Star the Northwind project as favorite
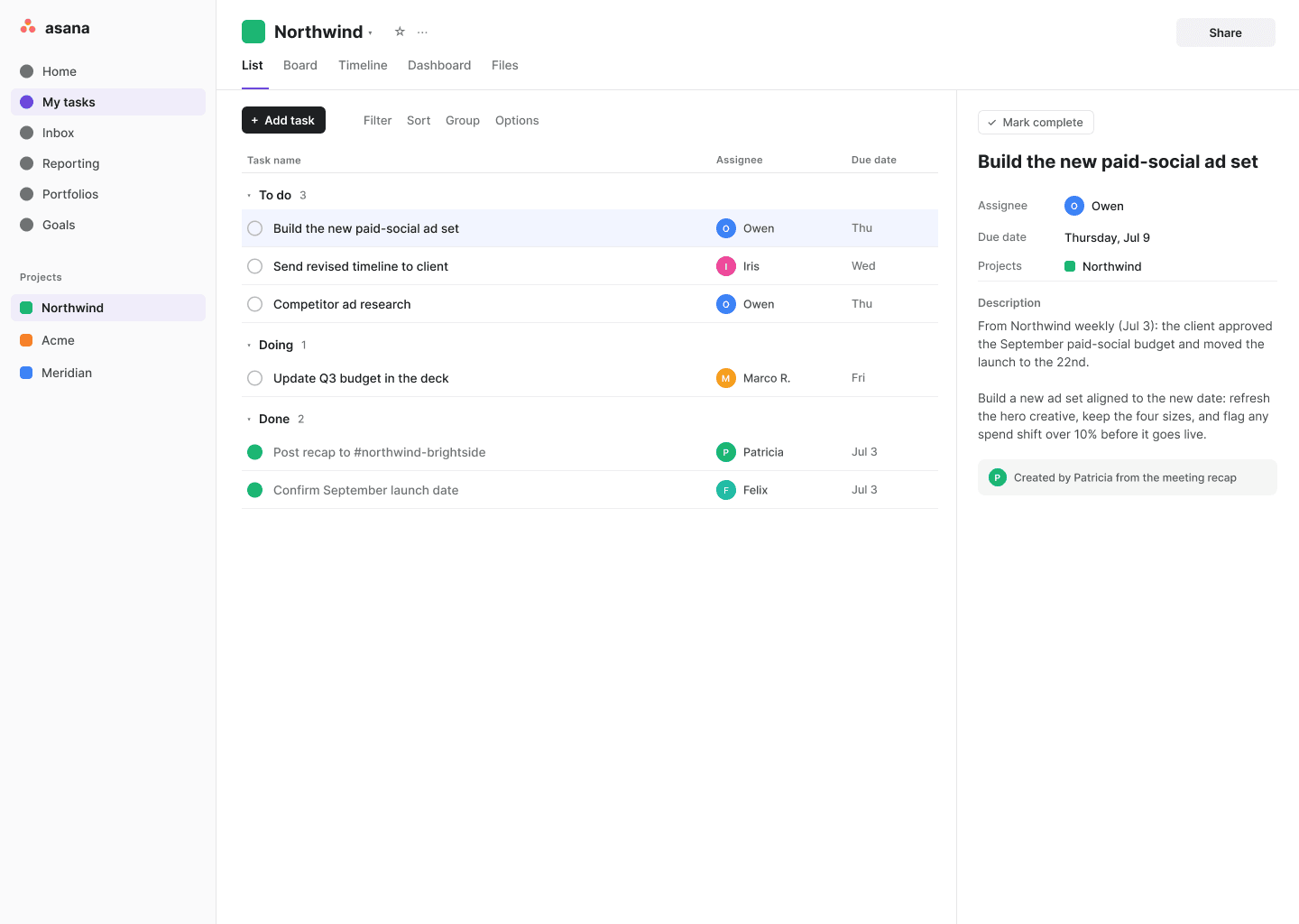1299x924 pixels. (400, 32)
